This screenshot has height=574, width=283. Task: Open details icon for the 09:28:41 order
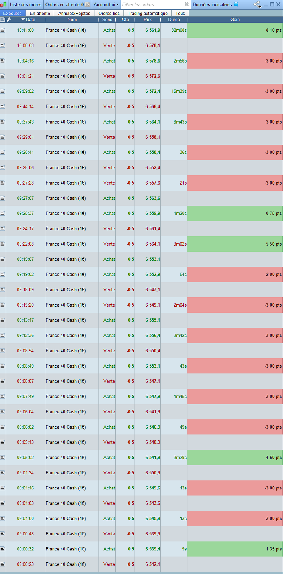pos(3,152)
